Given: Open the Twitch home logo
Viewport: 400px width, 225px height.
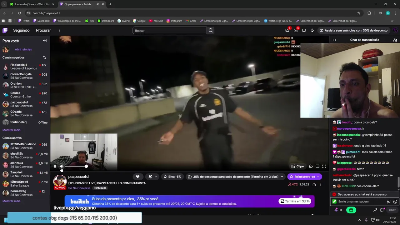Looking at the screenshot, I should 5,30.
